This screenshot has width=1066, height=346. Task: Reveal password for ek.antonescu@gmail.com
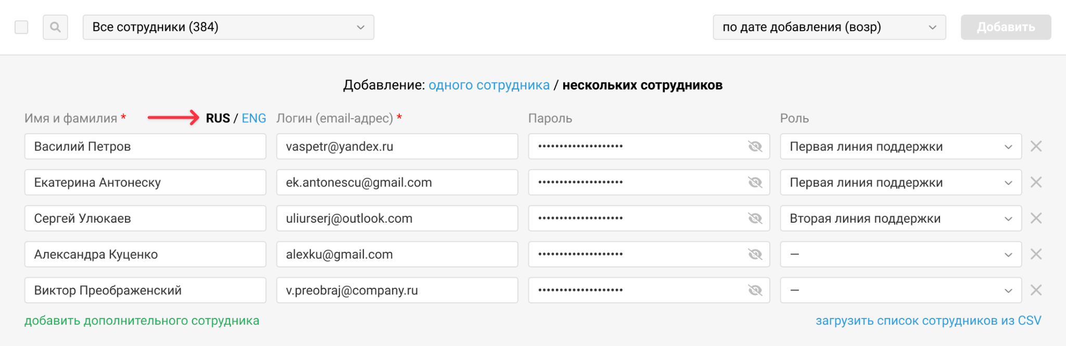(755, 182)
